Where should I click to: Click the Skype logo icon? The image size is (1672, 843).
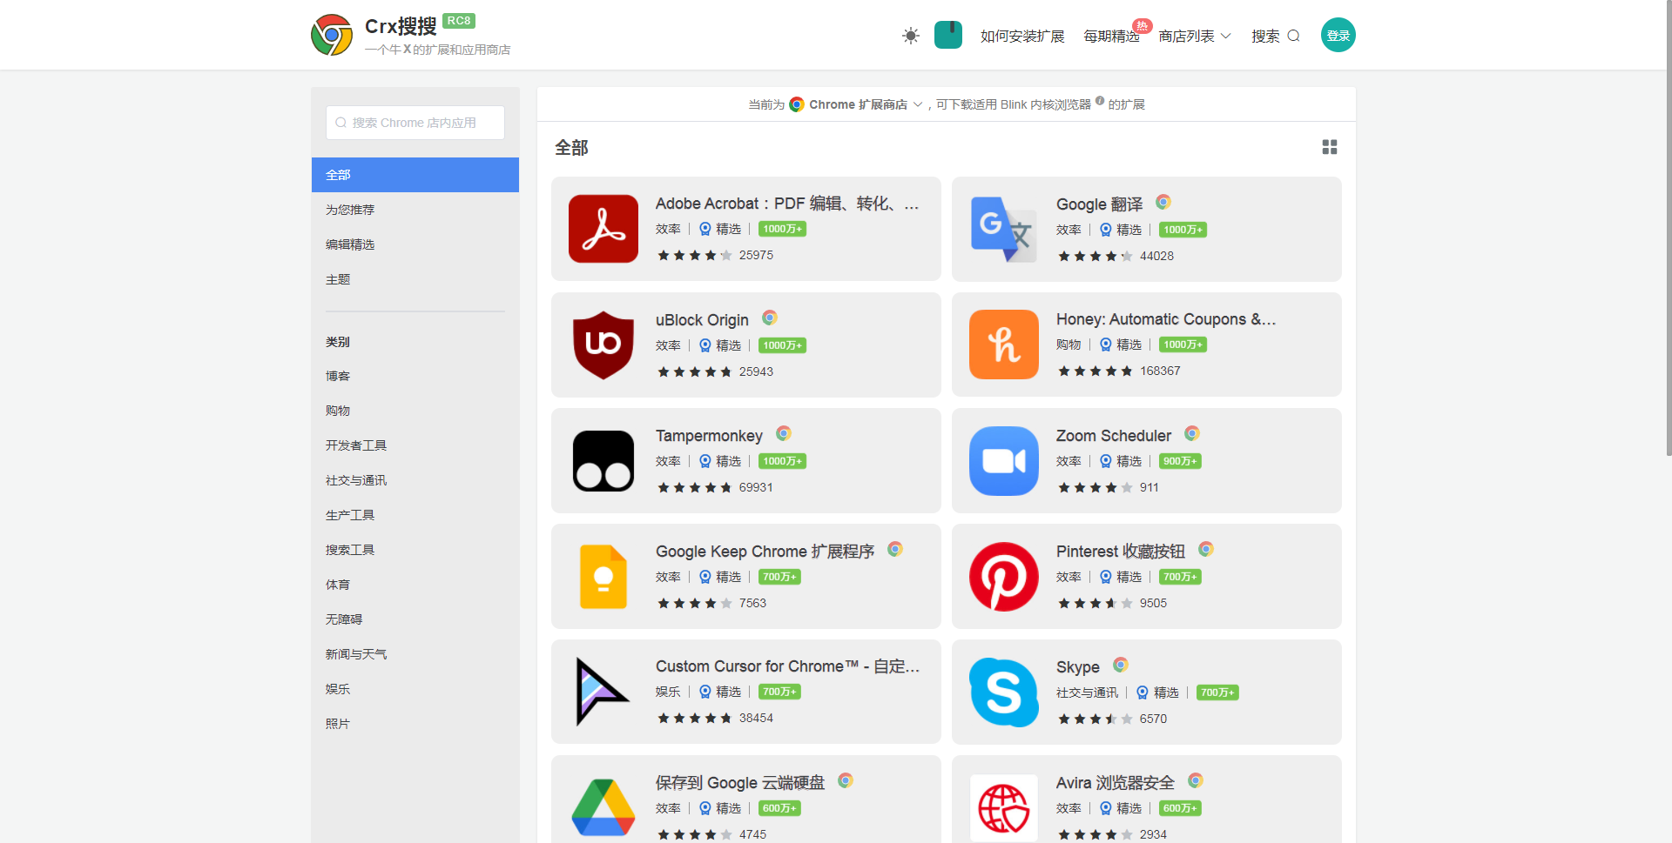tap(1004, 692)
